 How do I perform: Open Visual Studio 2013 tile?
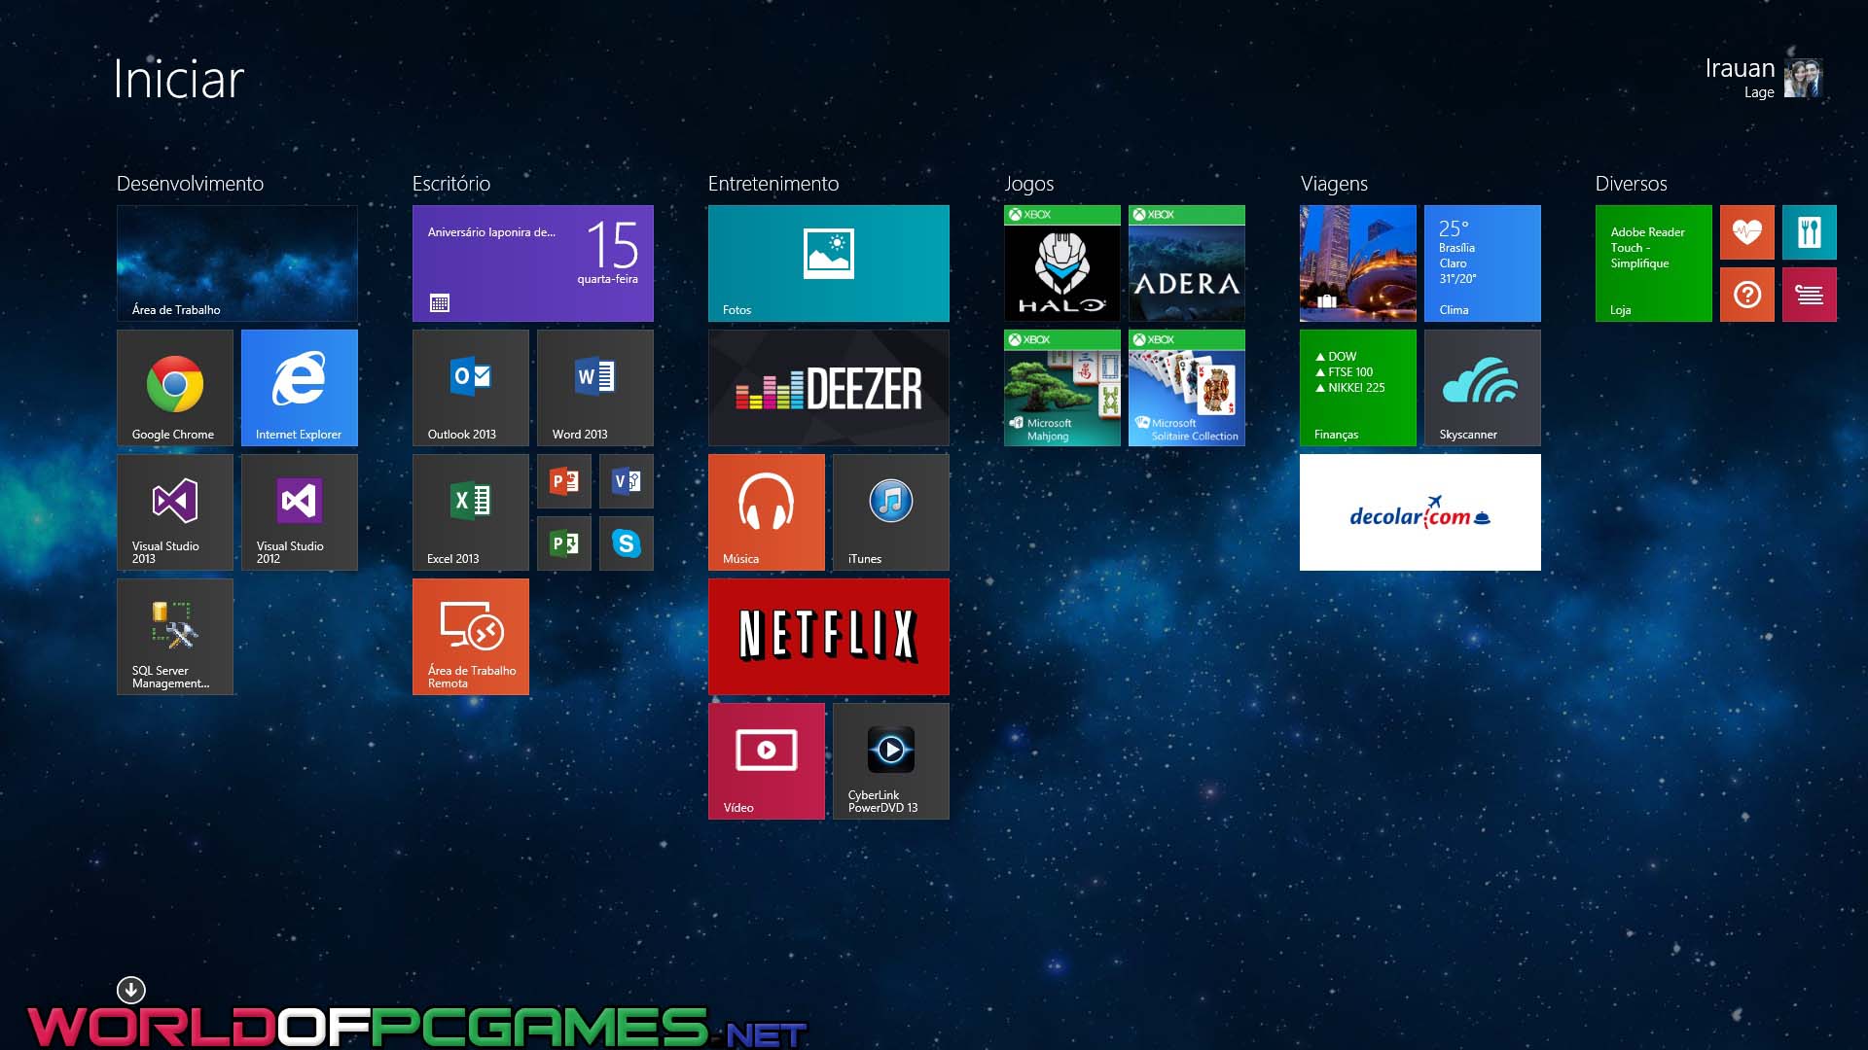click(175, 511)
